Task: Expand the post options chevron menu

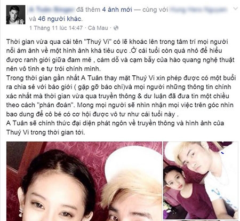Action: (235, 9)
